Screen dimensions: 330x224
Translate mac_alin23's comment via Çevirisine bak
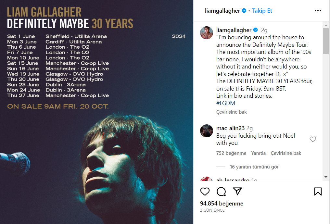(x=286, y=153)
